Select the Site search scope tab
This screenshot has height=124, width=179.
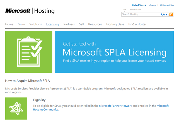[125, 9]
